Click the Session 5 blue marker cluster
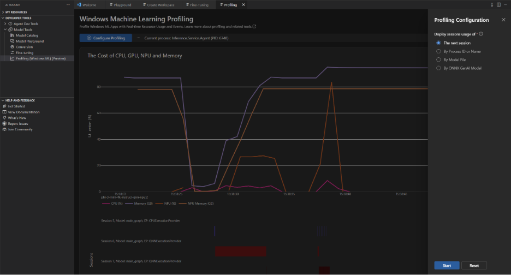Screen dimensions: 511x275 click(x=322, y=231)
